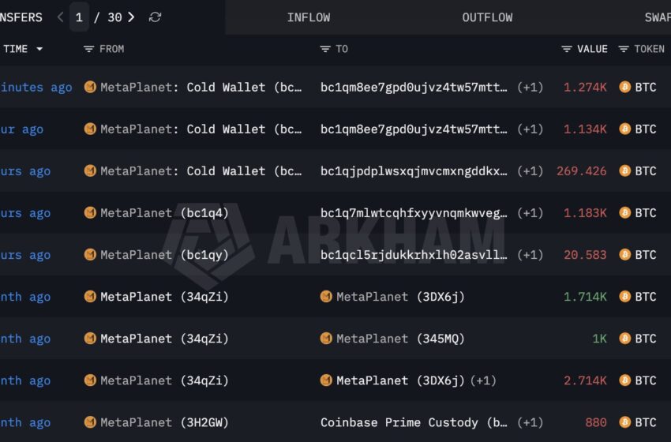Click the value 269.426
The image size is (671, 442).
point(581,171)
